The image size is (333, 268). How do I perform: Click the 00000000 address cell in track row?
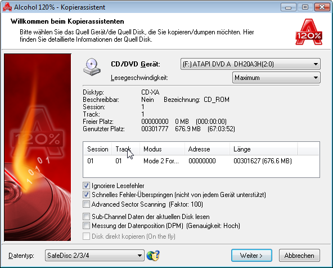202,161
